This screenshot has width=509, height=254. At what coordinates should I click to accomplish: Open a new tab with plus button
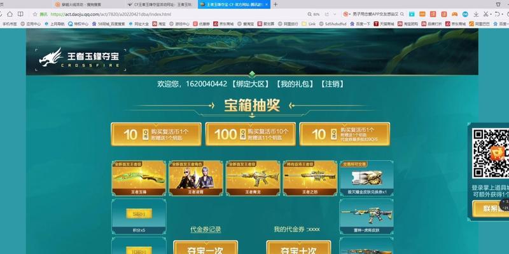275,4
